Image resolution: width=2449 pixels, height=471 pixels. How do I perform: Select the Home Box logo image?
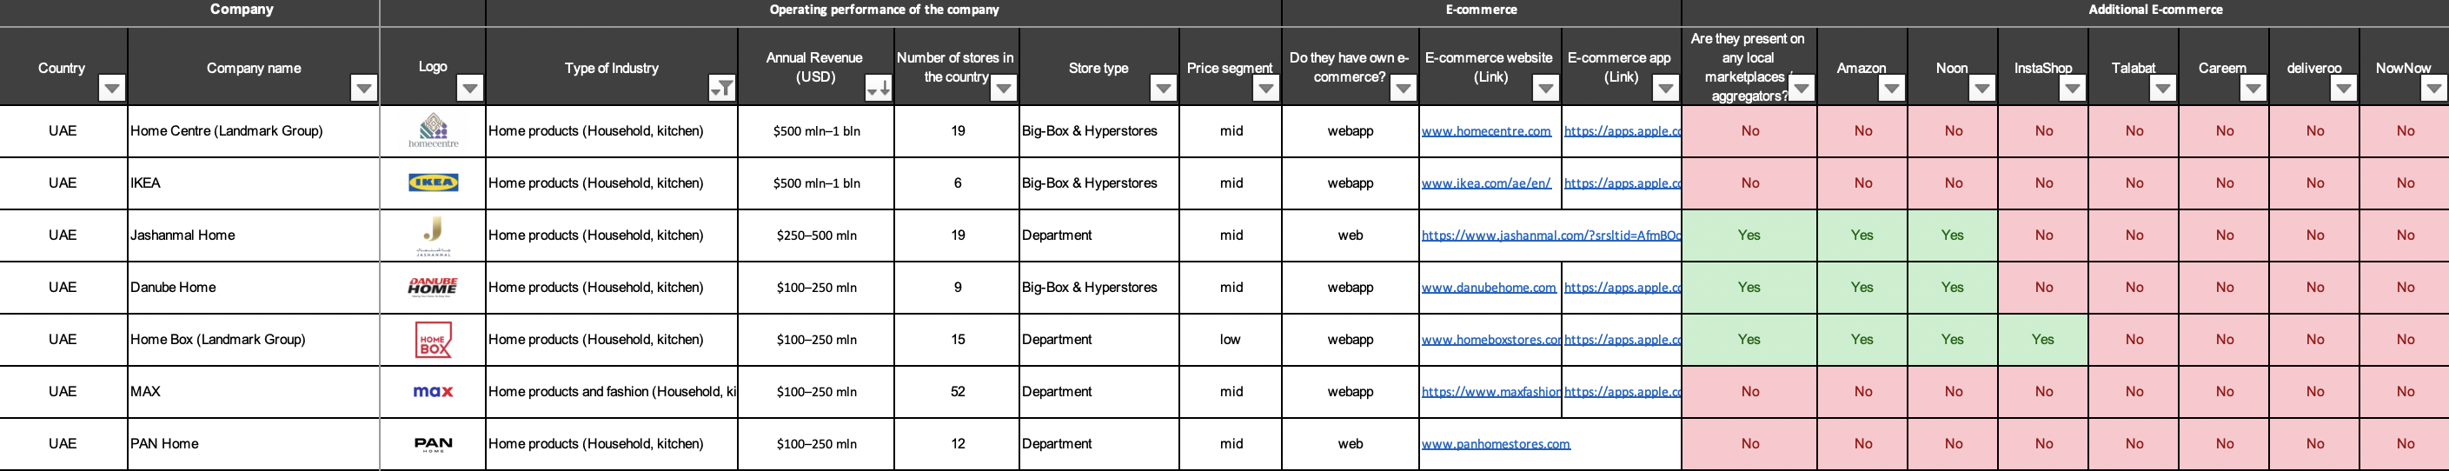click(x=434, y=340)
